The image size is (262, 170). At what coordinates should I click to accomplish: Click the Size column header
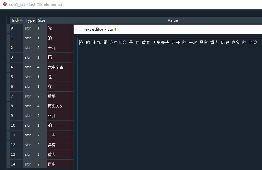pos(42,20)
